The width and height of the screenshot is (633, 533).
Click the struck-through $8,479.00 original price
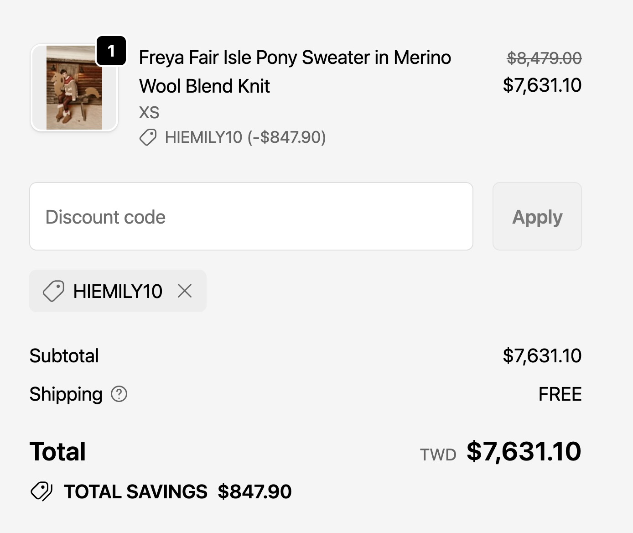(x=544, y=58)
